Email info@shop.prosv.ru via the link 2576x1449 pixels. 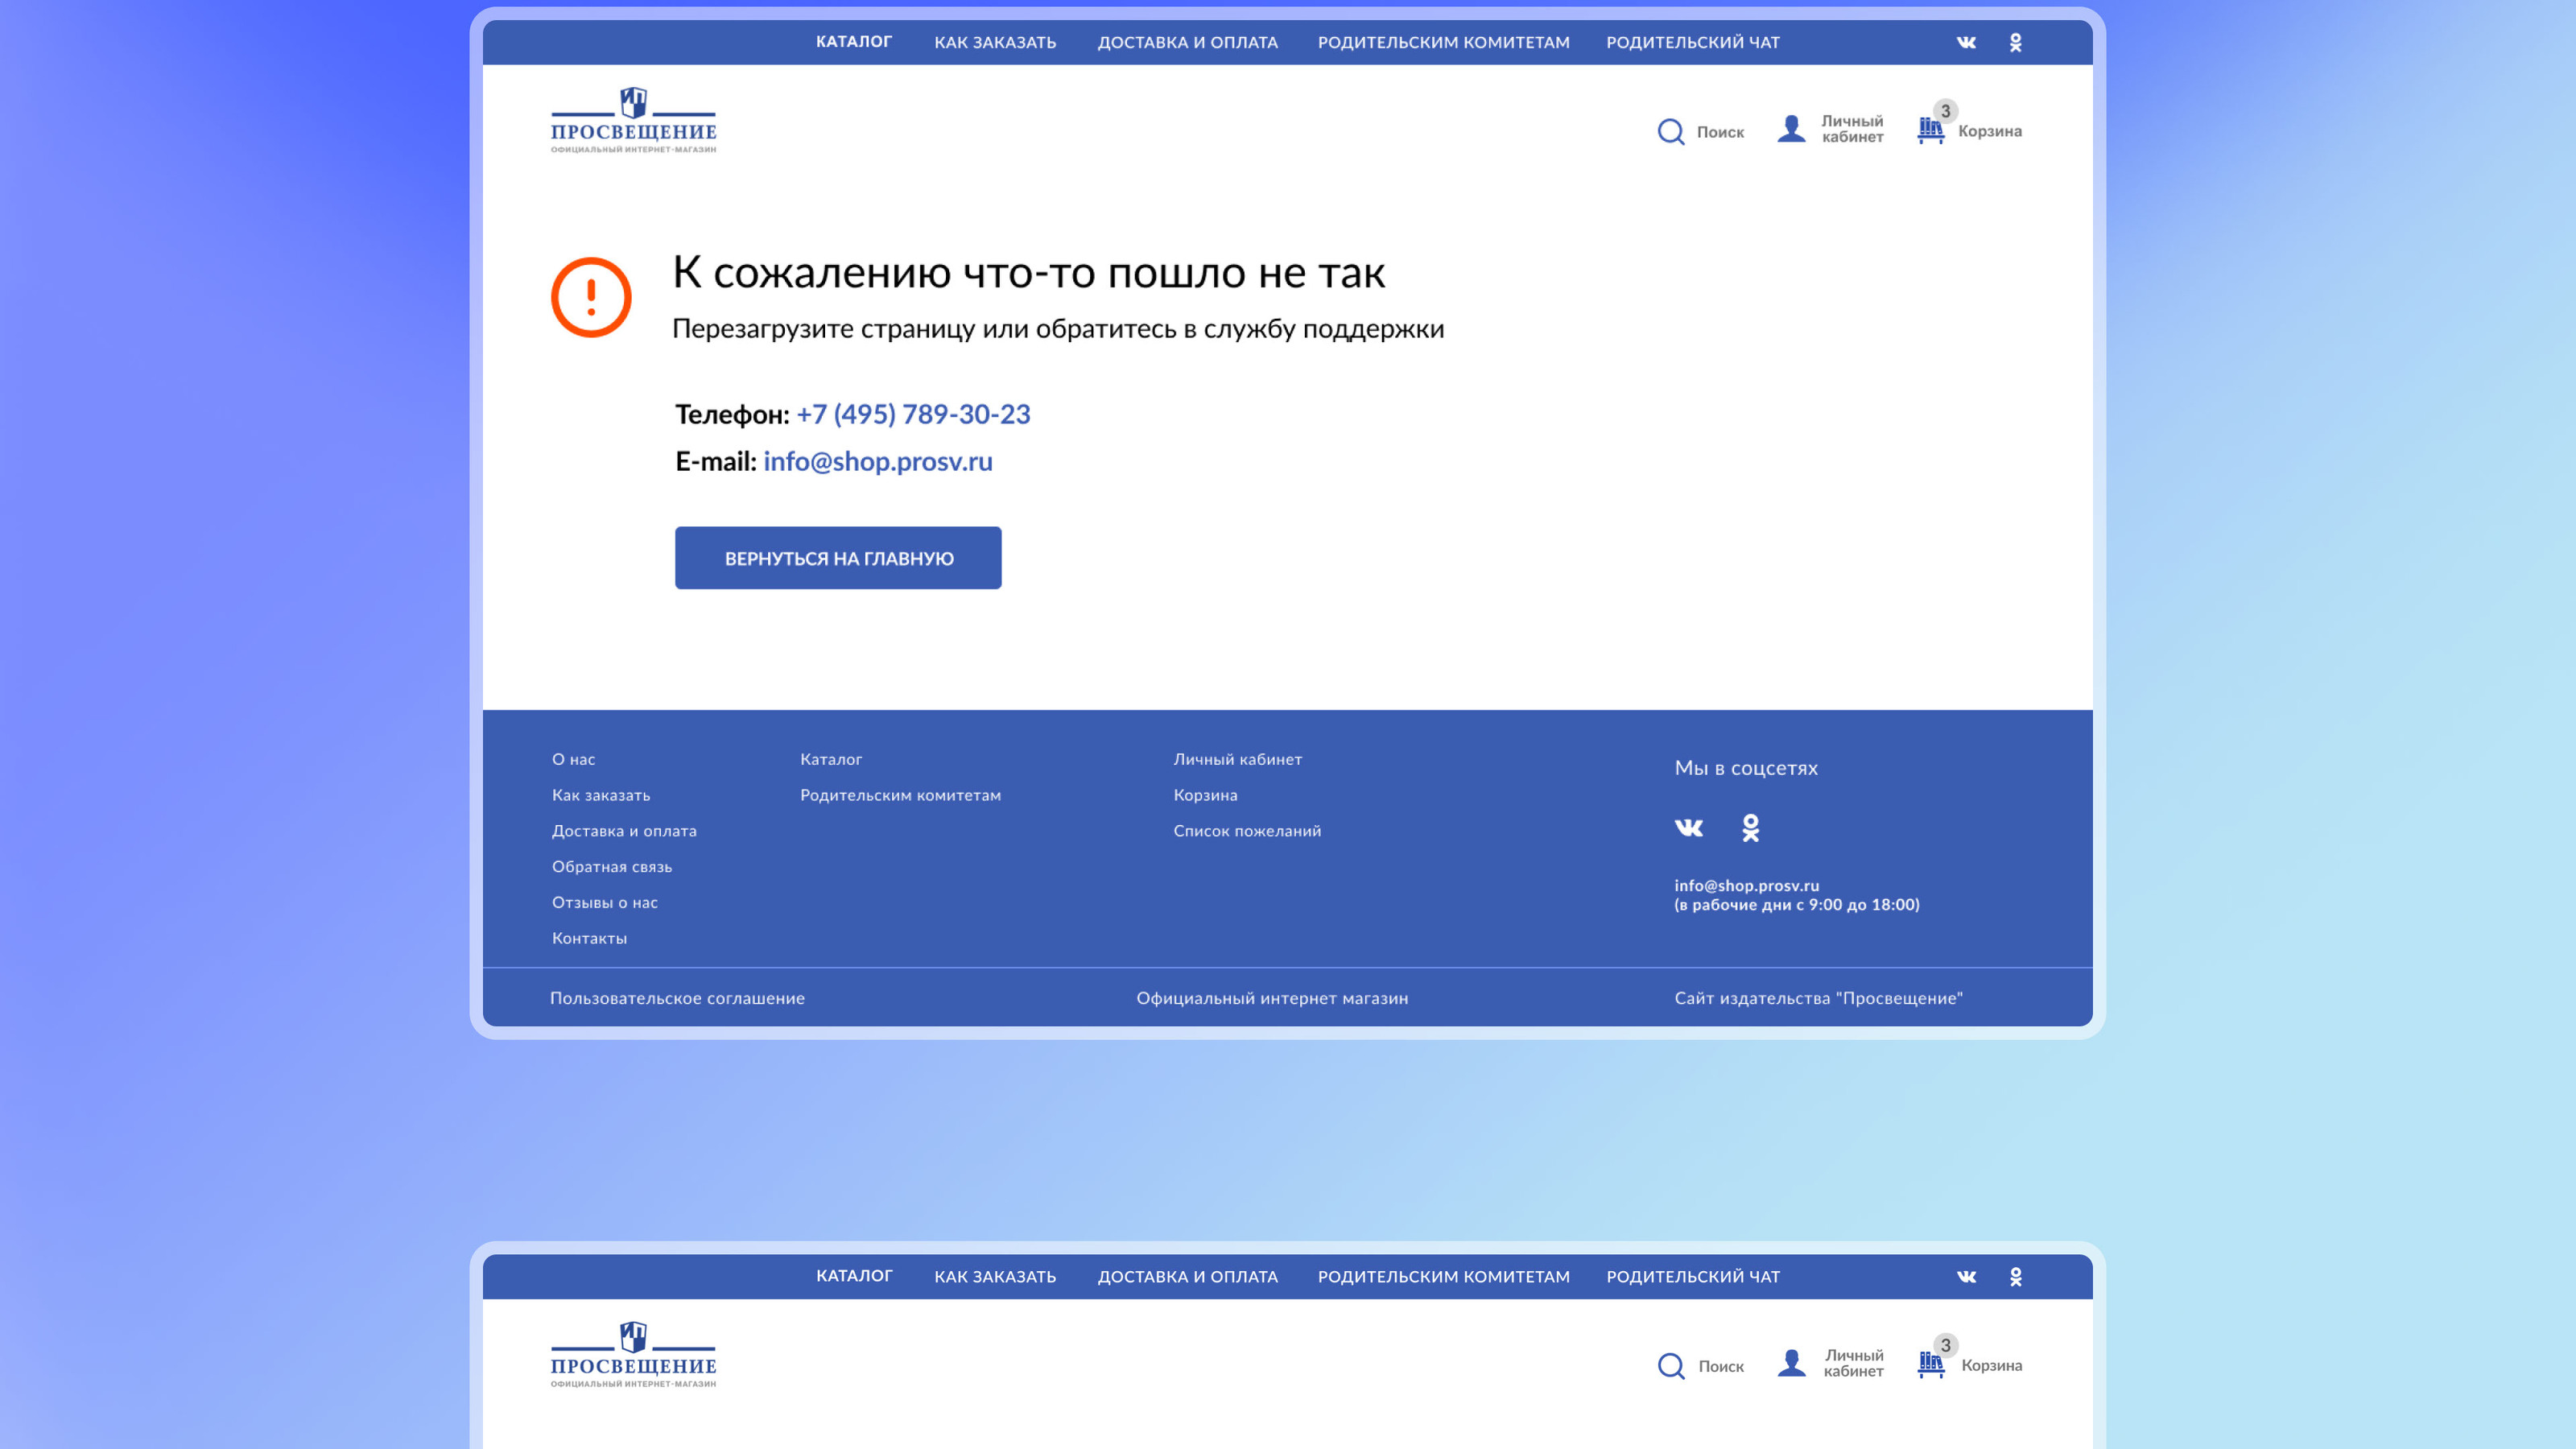click(x=877, y=461)
